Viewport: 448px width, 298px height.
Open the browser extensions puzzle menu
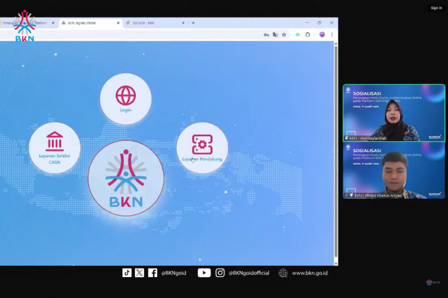click(307, 34)
